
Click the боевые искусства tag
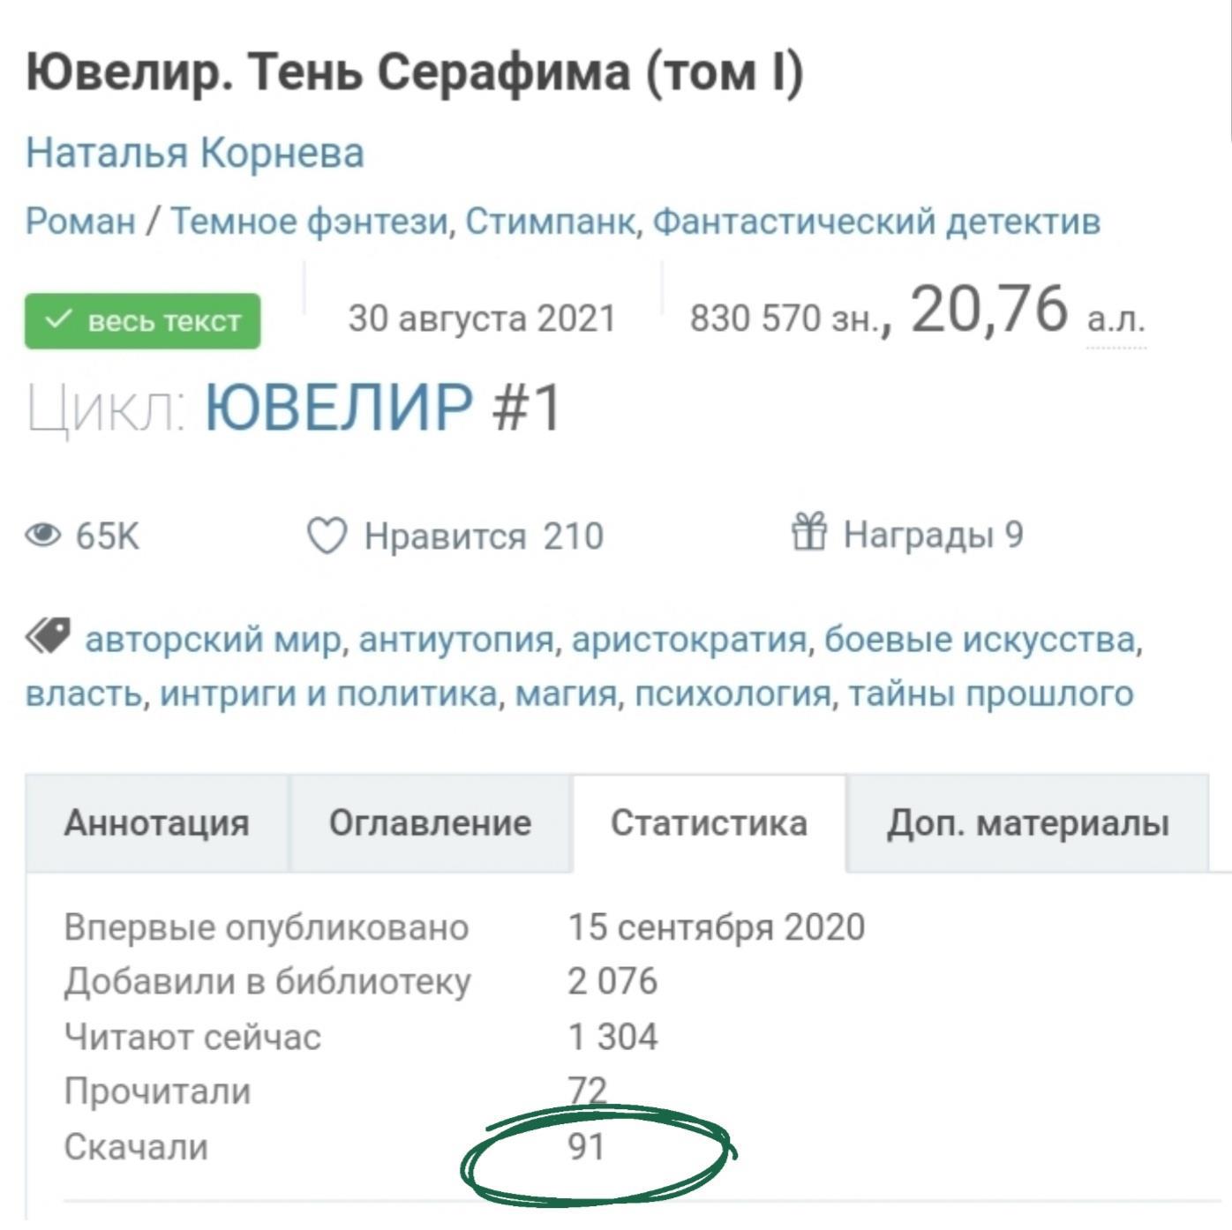pyautogui.click(x=980, y=639)
